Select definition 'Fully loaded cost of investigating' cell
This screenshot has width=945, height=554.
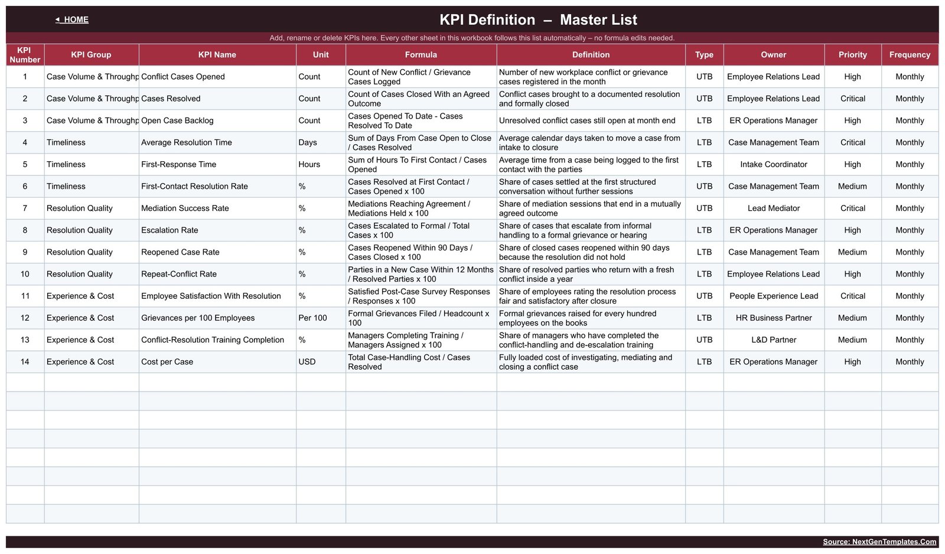(591, 361)
